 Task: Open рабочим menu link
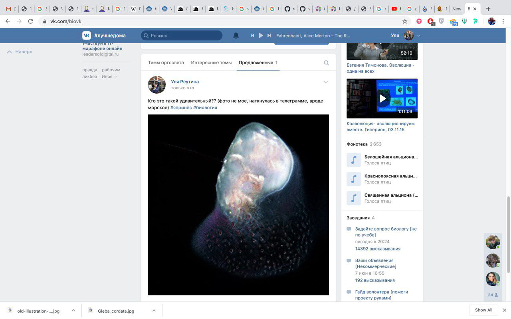(111, 70)
